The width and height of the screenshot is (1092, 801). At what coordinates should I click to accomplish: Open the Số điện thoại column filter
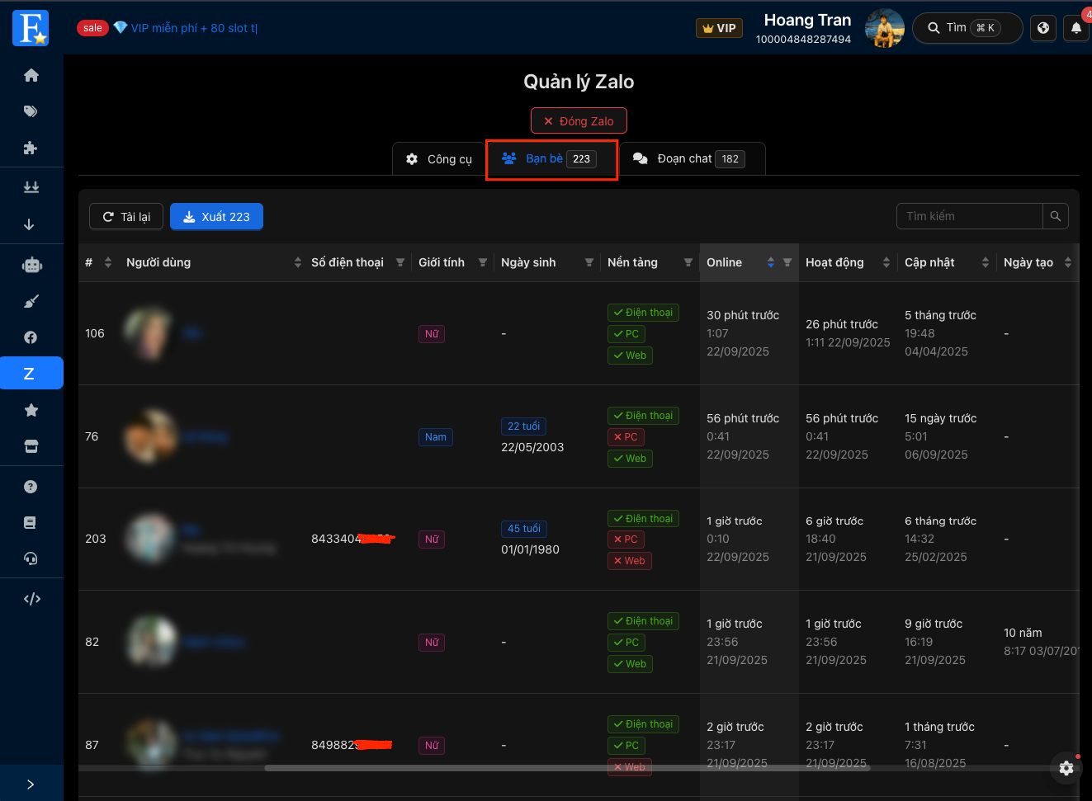point(400,262)
